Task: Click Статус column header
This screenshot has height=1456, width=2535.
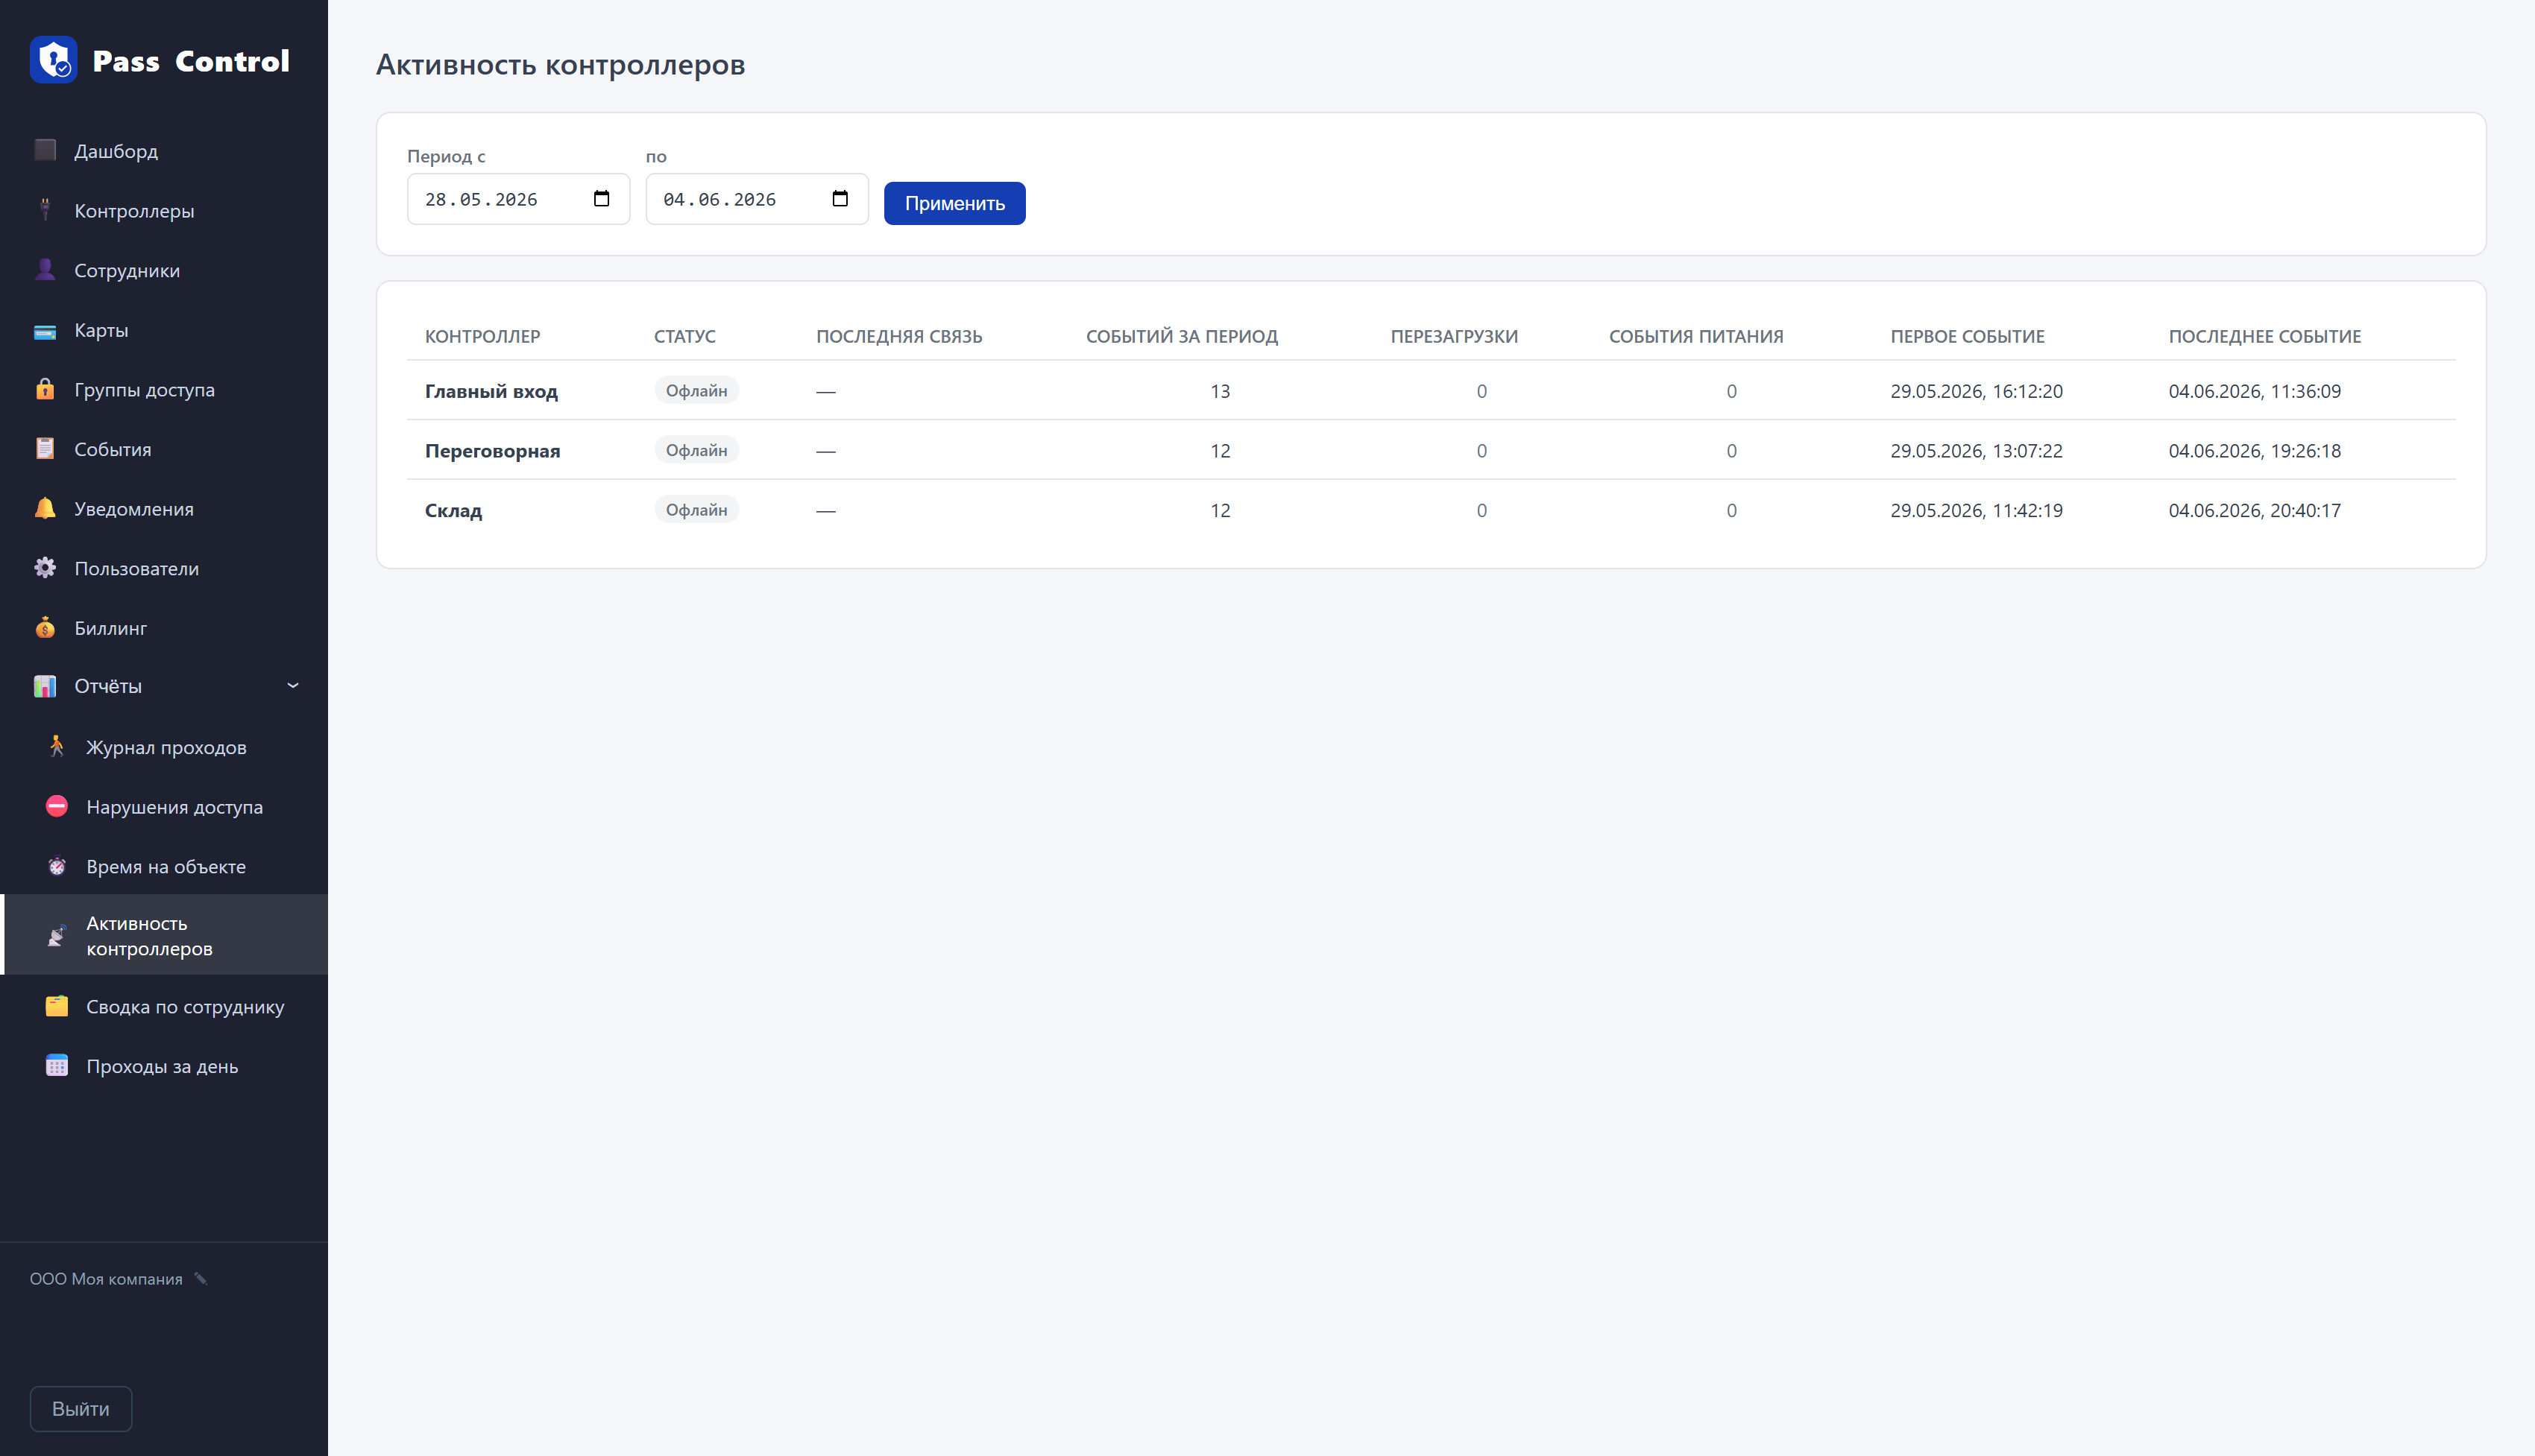Action: point(684,336)
